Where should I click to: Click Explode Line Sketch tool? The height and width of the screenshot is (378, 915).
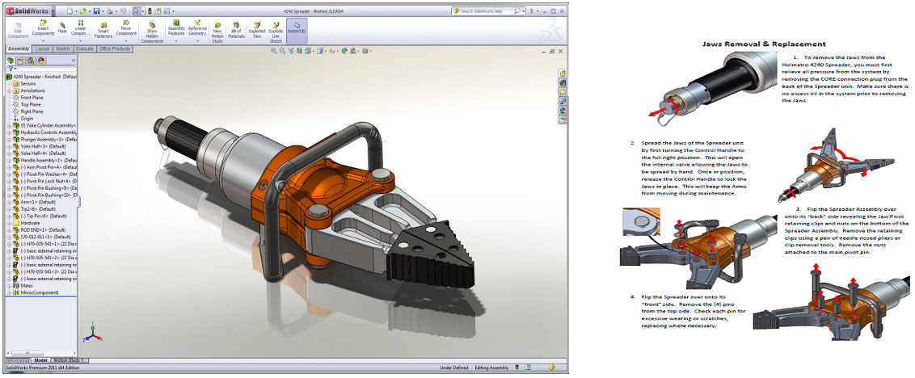point(276,32)
